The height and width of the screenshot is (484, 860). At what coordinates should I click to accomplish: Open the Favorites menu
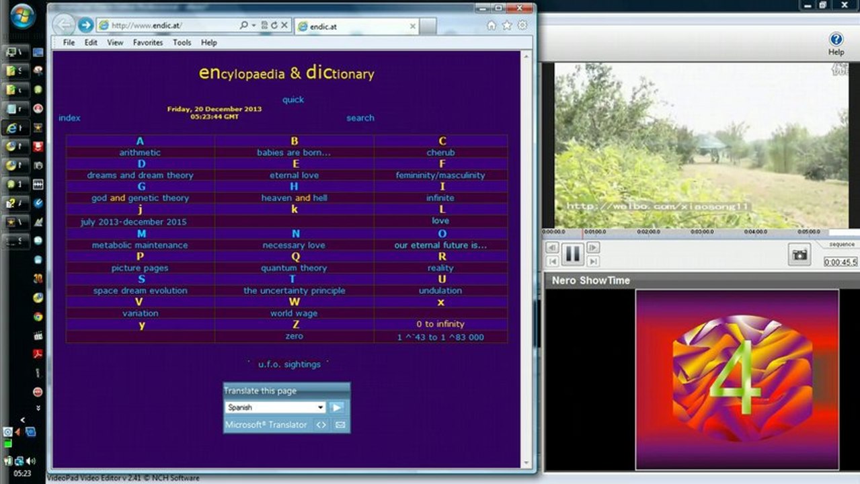pyautogui.click(x=148, y=42)
